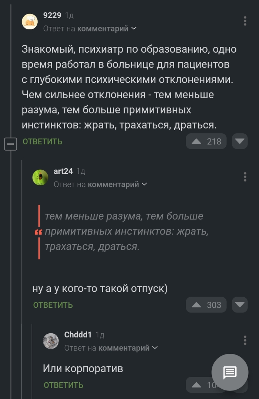Open three-dot menu on 9229's comment

[x=245, y=21]
